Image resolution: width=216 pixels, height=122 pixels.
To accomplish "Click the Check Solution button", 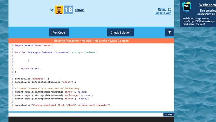I will tap(120, 33).
